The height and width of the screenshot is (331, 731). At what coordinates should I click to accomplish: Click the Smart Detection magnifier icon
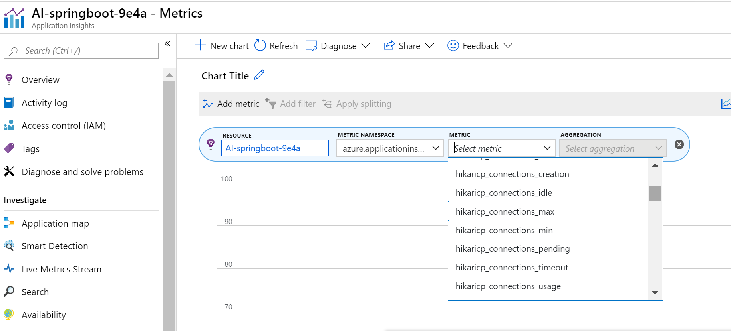9,245
